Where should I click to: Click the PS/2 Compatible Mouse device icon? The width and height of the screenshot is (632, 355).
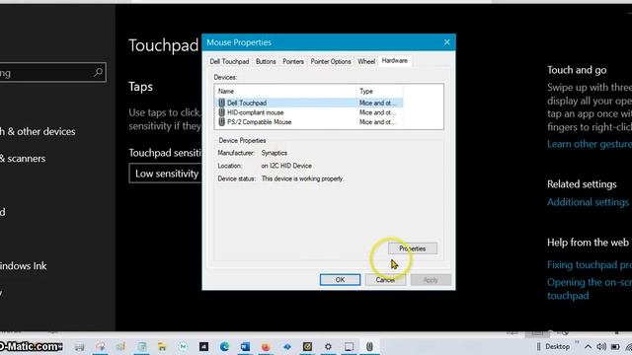(221, 122)
